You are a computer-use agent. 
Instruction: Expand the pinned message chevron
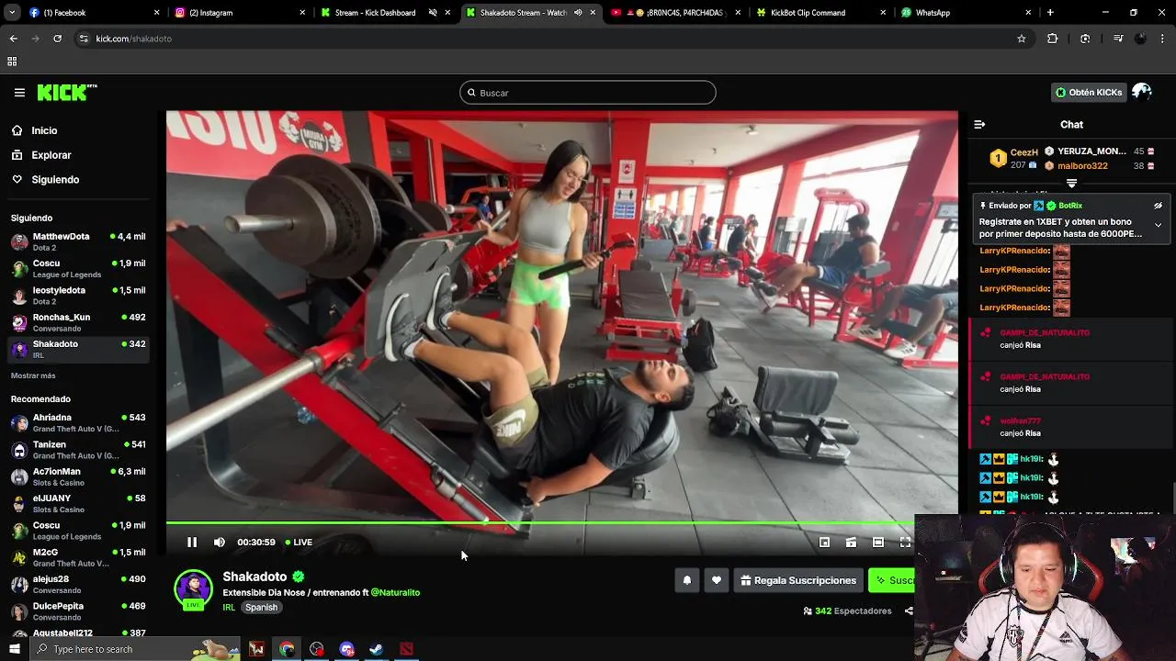1158,225
